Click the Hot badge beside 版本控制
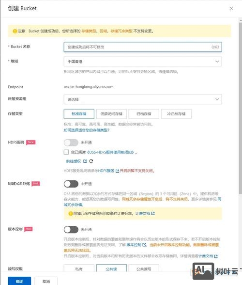The image size is (242, 285). pyautogui.click(x=29, y=229)
